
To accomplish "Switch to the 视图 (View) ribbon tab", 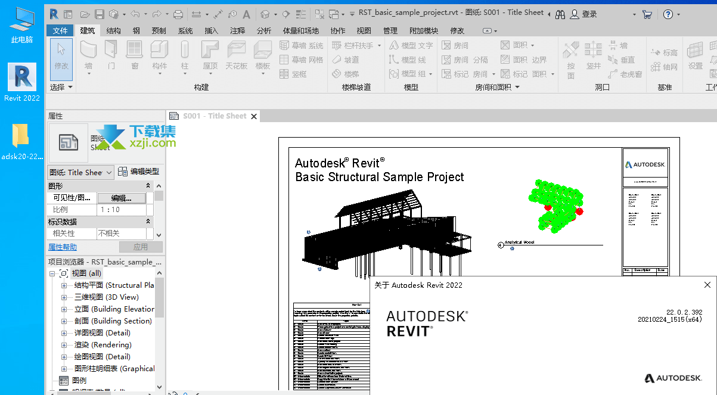I will (x=364, y=30).
